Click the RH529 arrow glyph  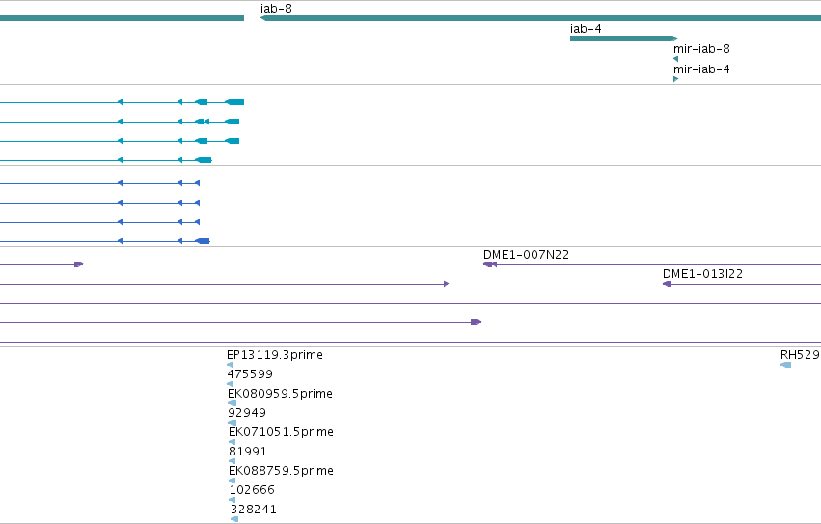[785, 365]
